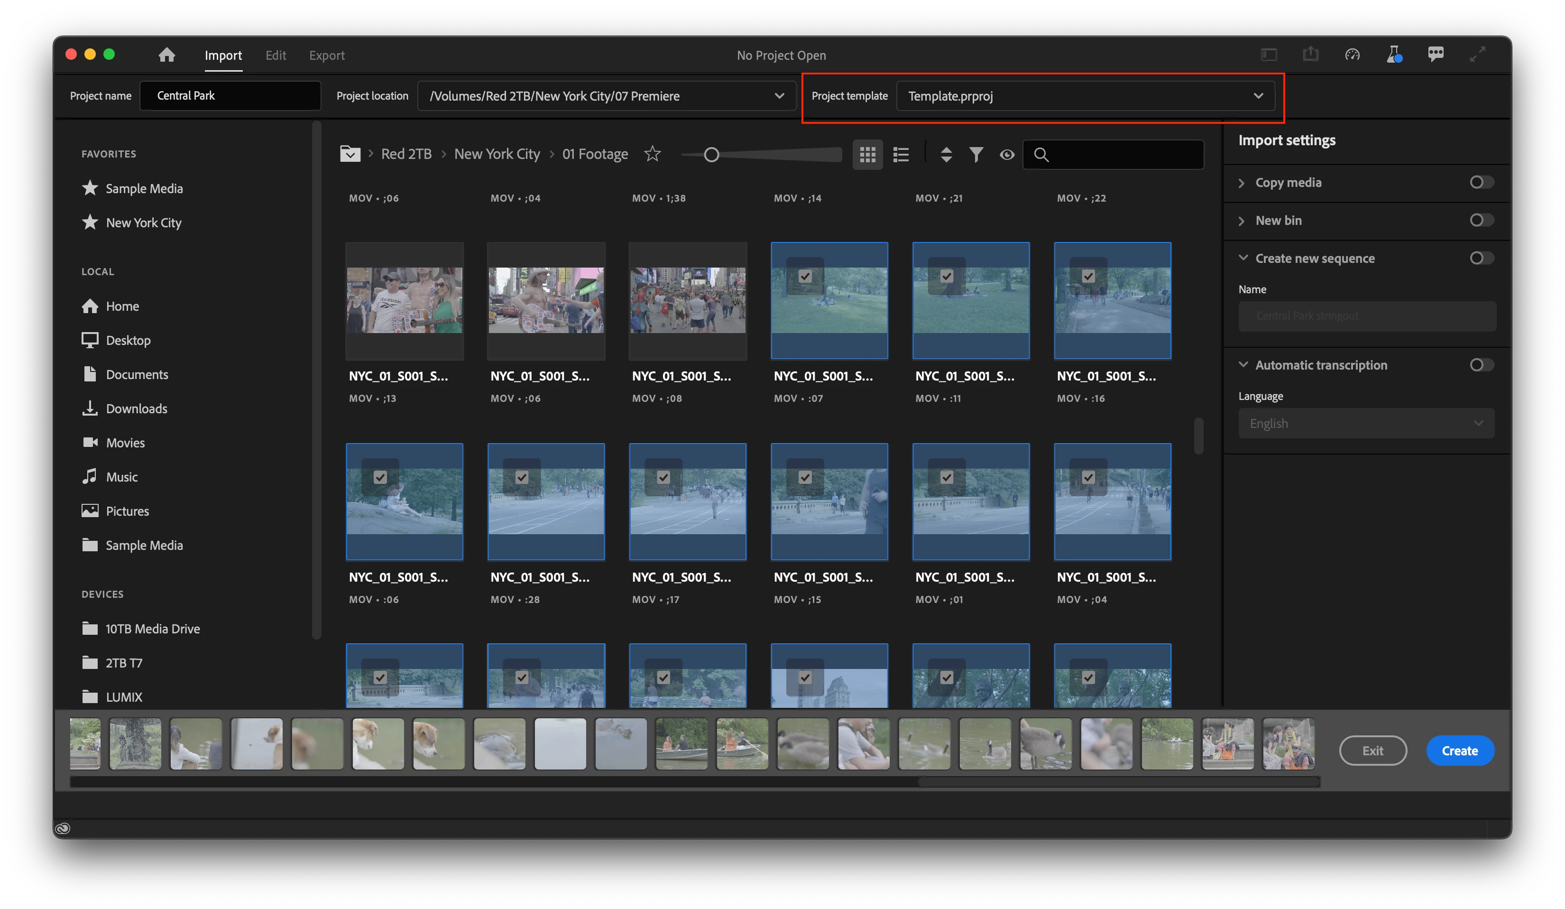The width and height of the screenshot is (1565, 909).
Task: Click the blue Create button
Action: tap(1459, 751)
